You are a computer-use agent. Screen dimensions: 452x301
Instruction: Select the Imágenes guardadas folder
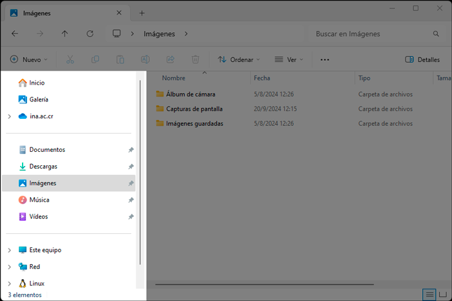[194, 123]
